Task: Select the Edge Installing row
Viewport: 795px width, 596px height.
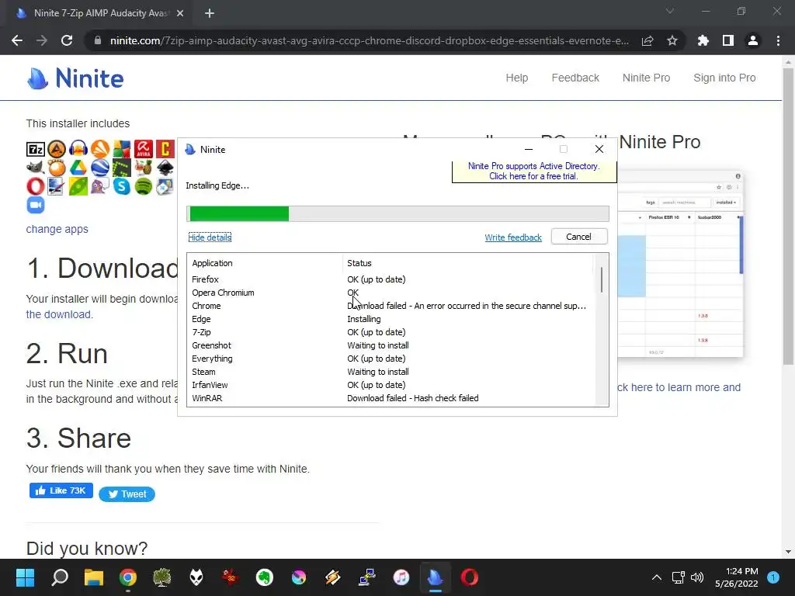Action: tap(391, 319)
